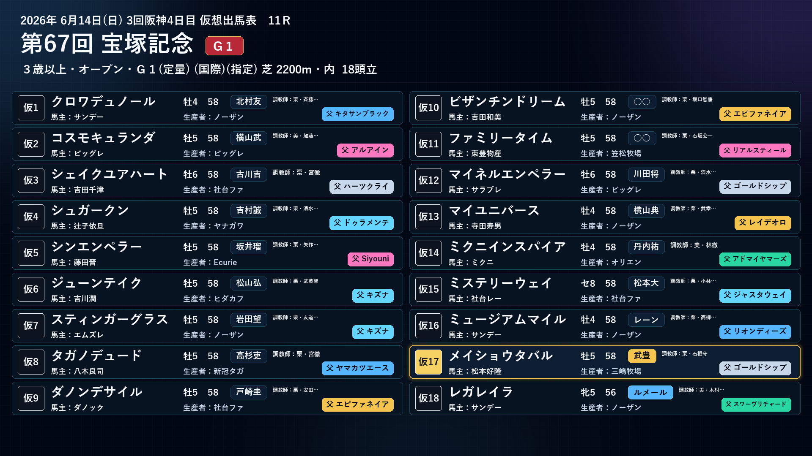Click sire tag 父 リアルスティール
The width and height of the screenshot is (812, 456).
click(x=755, y=150)
